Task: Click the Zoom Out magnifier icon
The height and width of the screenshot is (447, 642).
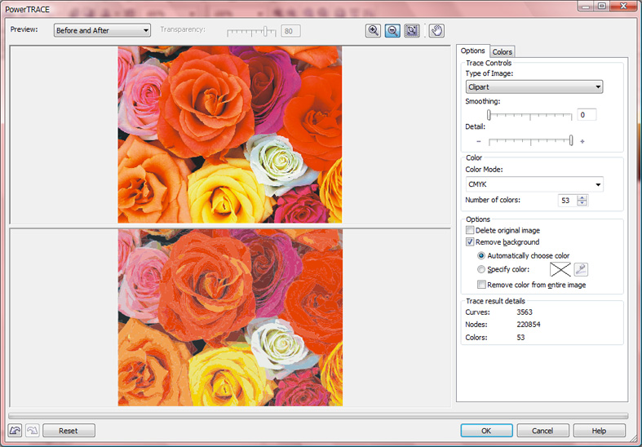Action: (392, 30)
